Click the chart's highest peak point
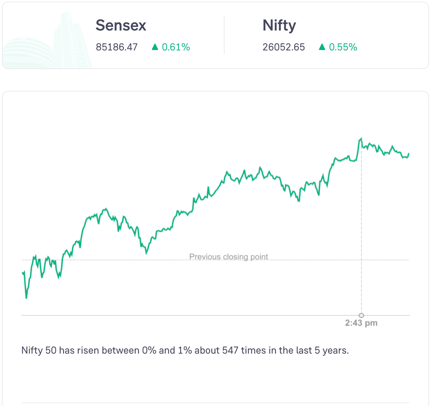Viewport: 431px width, 406px height. [x=361, y=138]
